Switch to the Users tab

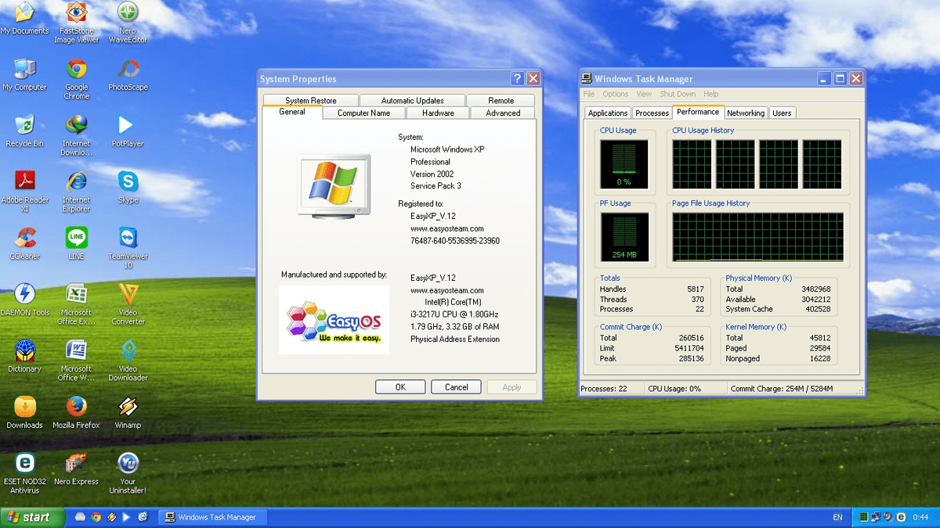[782, 113]
